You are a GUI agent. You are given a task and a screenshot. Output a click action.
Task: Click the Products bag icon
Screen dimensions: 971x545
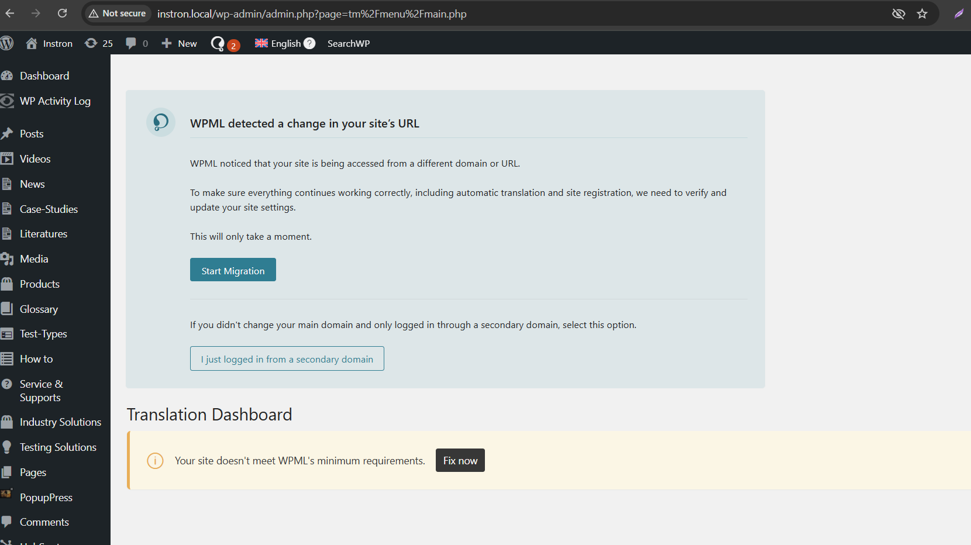(7, 284)
